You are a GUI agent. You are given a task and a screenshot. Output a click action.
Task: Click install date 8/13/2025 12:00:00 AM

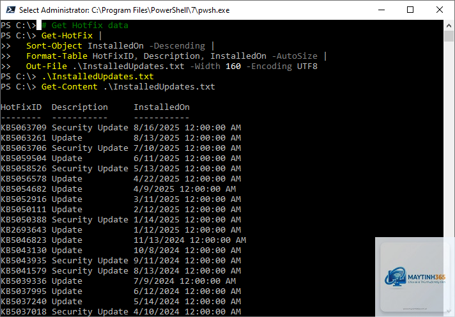pyautogui.click(x=187, y=138)
